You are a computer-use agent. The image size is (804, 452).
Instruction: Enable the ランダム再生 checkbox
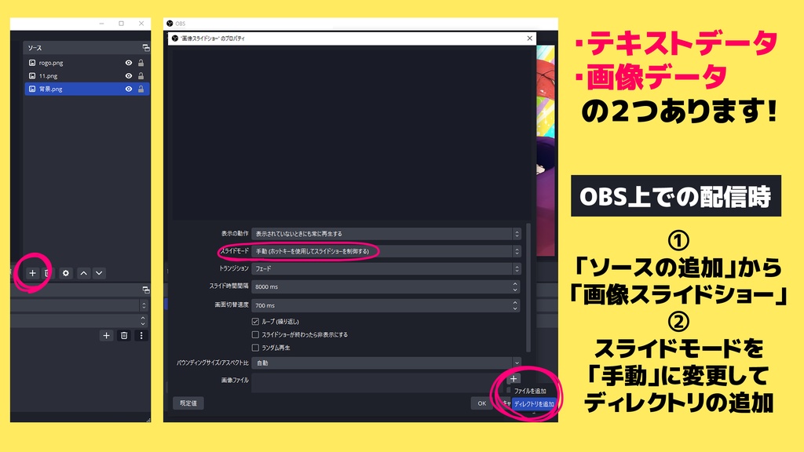point(255,347)
